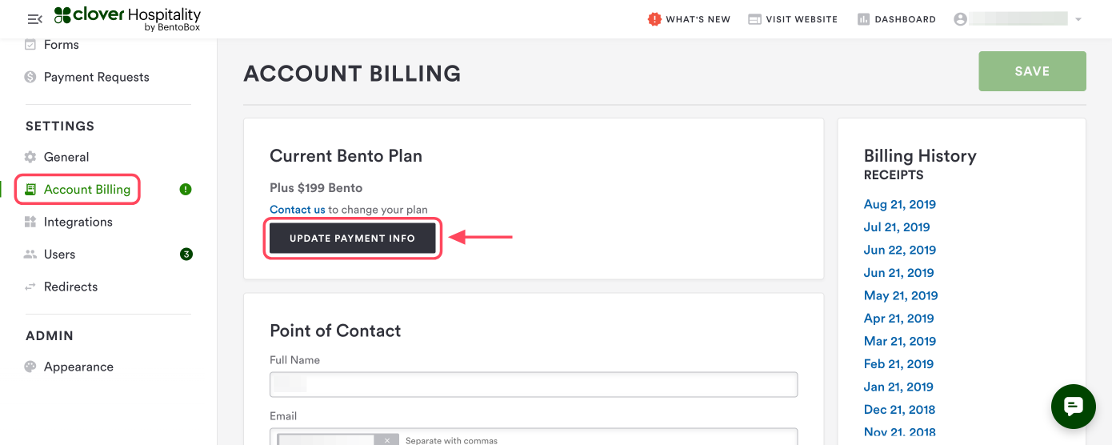Screen dimensions: 1112x445
Task: Click the Clover Hospitality logo
Action: coord(127,19)
